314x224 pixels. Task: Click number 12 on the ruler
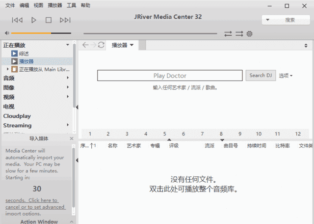[298, 134]
